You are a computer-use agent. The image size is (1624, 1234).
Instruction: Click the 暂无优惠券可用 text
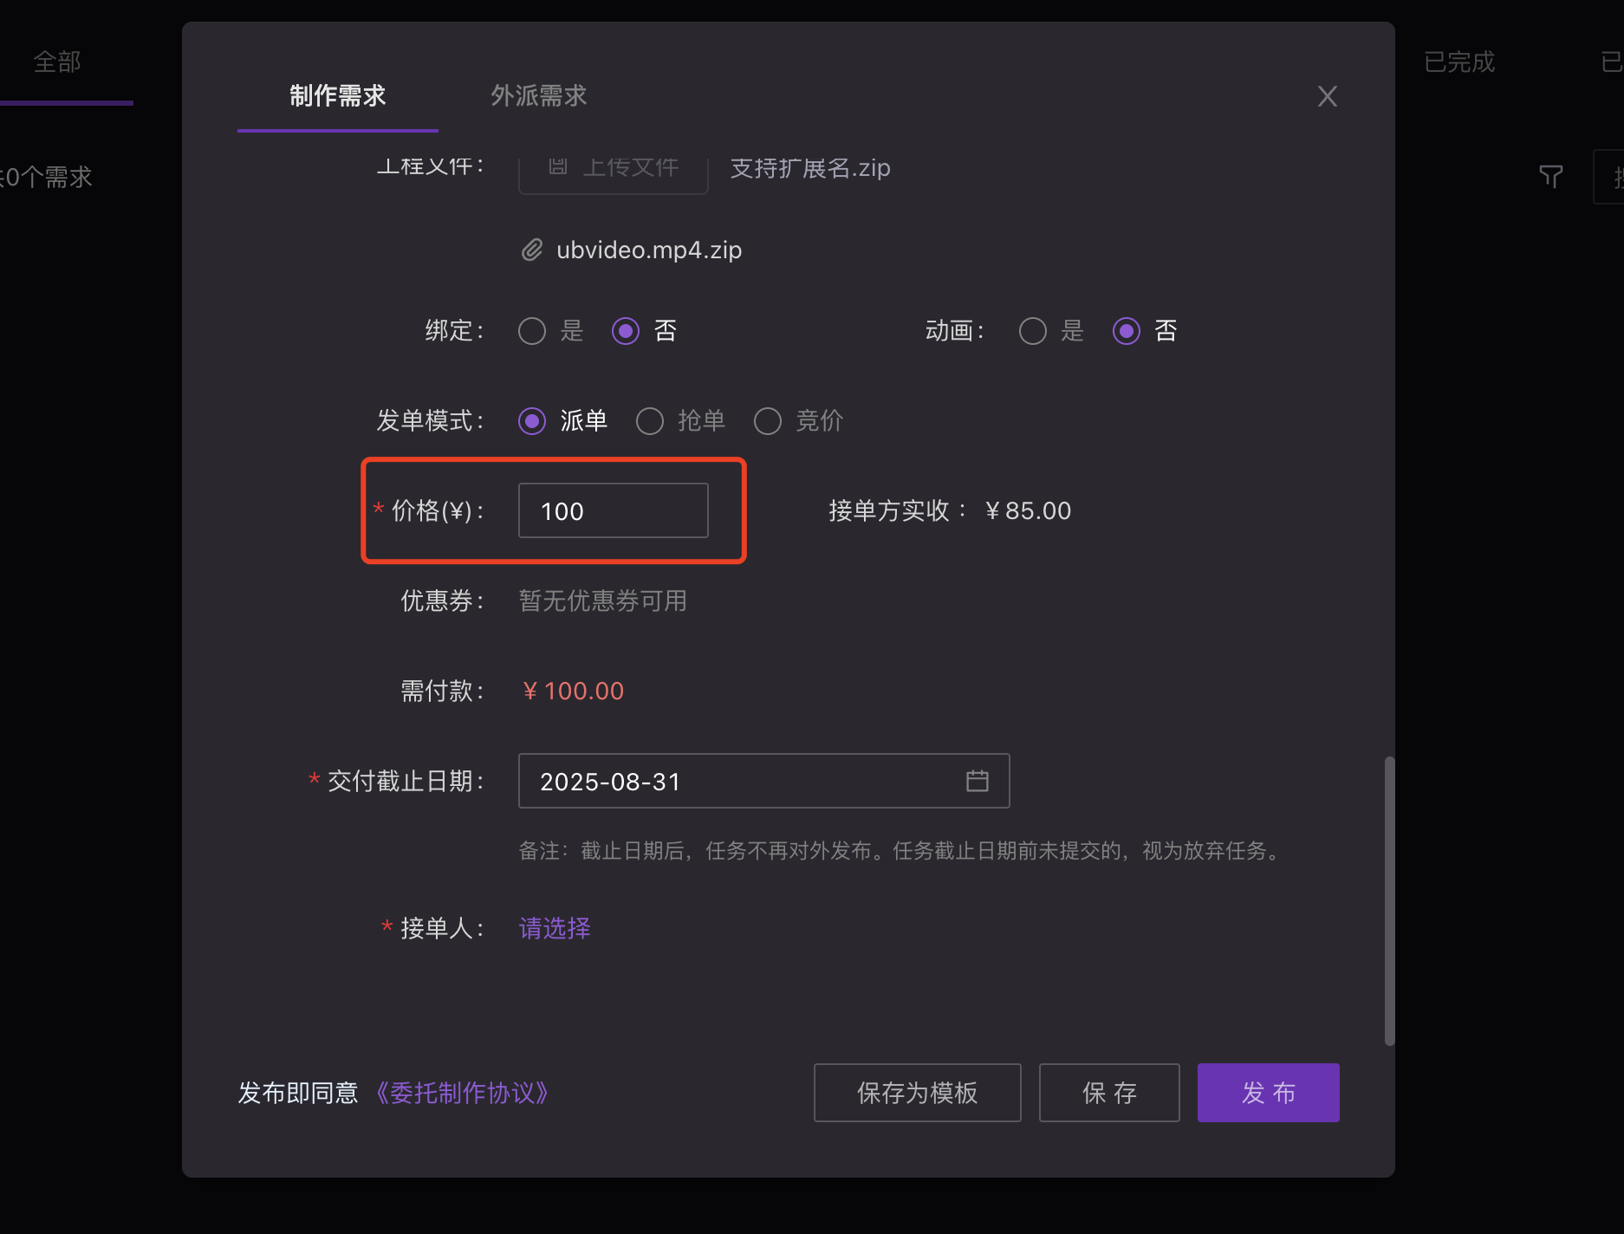tap(602, 601)
